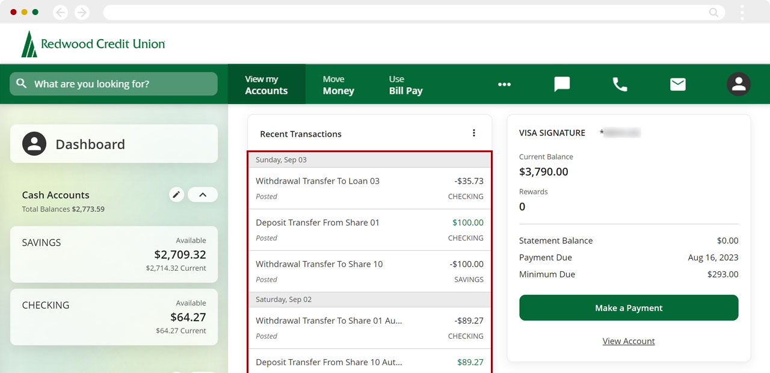Open the mail envelope icon

pos(678,84)
